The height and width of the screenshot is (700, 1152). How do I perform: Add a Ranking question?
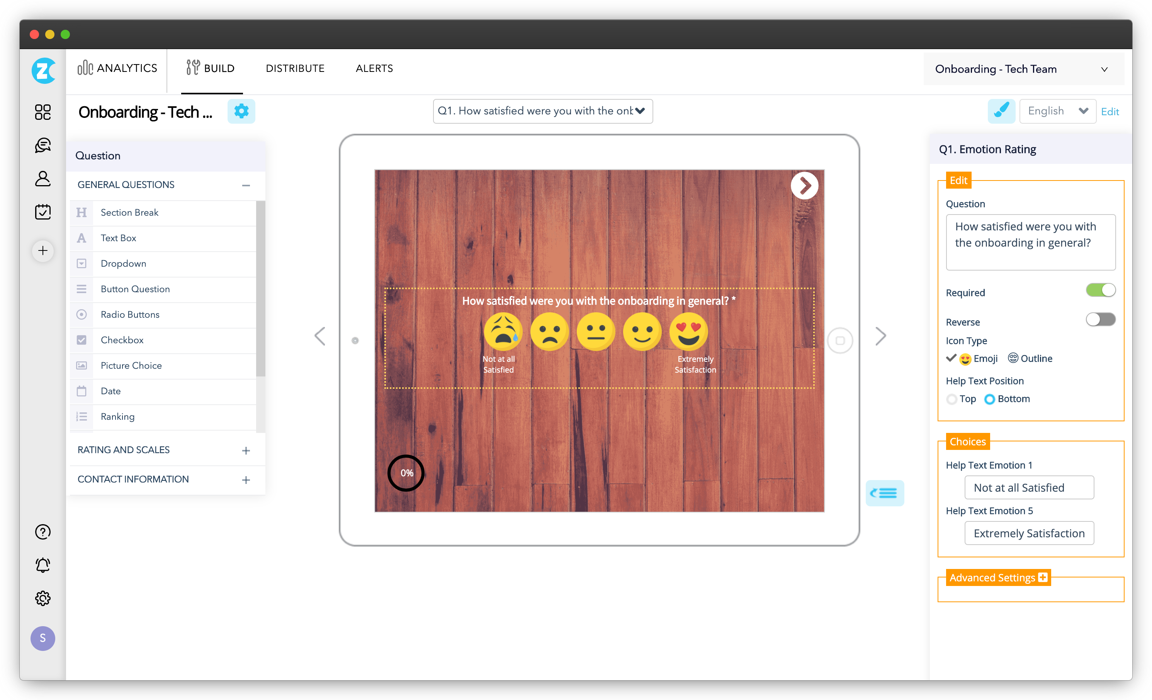pos(163,416)
